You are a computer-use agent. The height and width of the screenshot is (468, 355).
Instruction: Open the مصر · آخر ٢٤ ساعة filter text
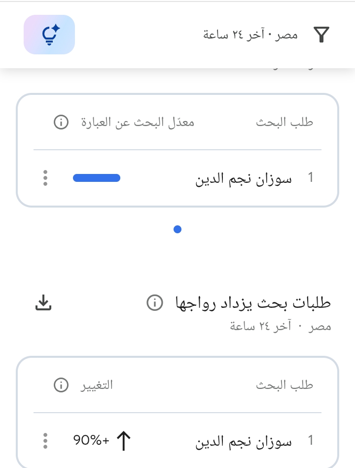pos(250,35)
